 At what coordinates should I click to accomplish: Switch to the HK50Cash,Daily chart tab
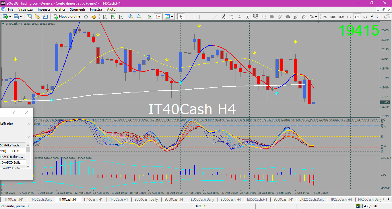click(370, 199)
